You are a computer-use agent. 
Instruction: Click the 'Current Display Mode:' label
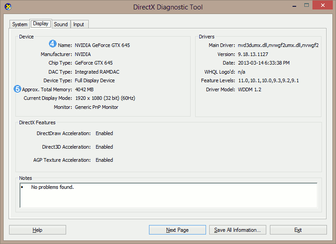(48, 98)
